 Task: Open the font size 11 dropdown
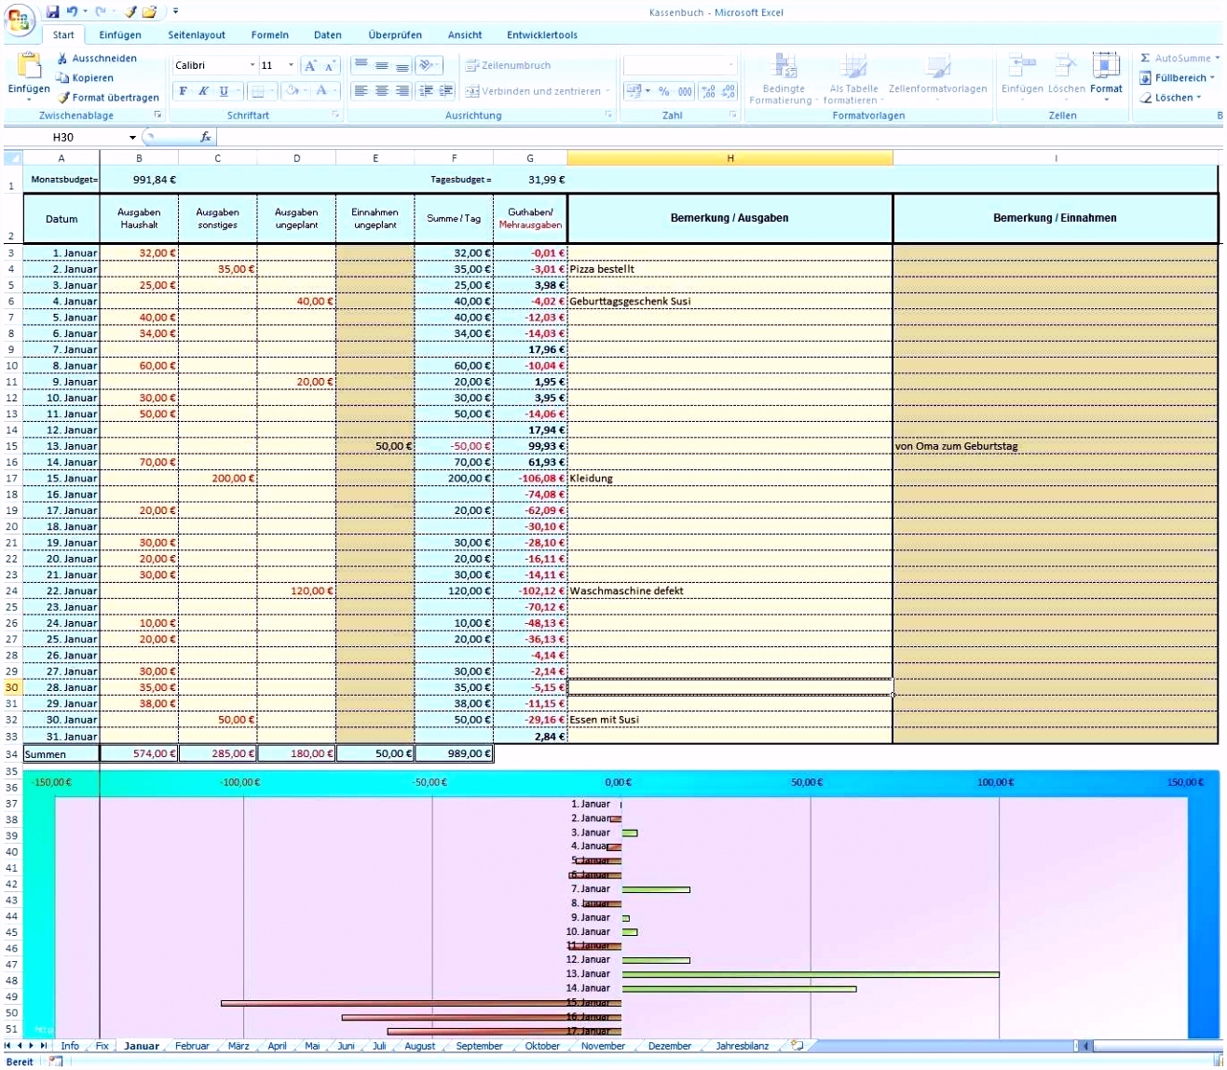coord(291,65)
